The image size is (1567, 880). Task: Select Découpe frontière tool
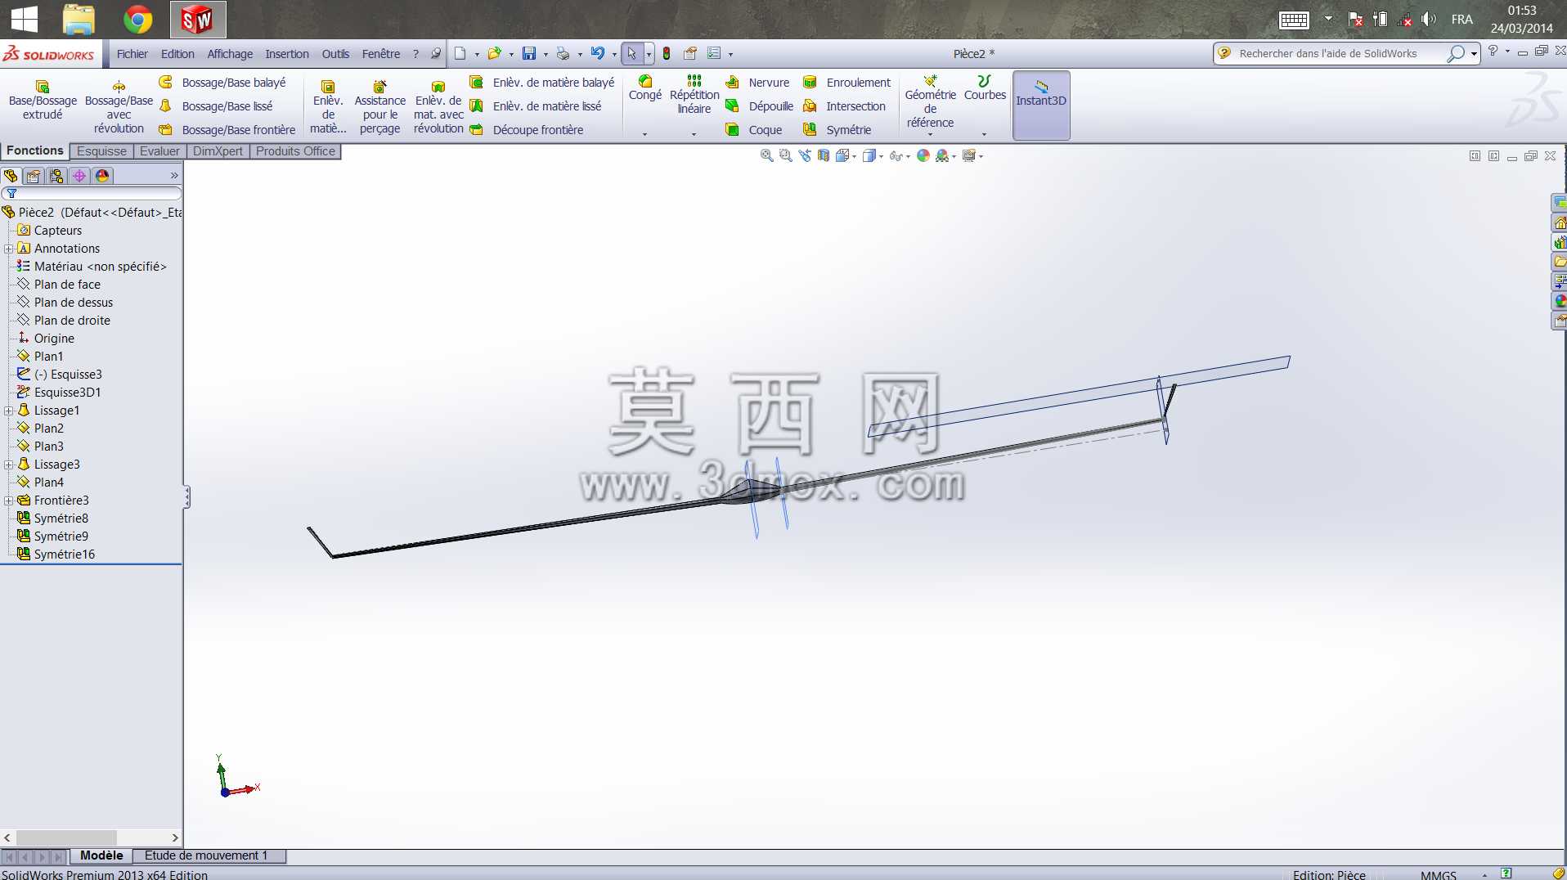tap(527, 130)
